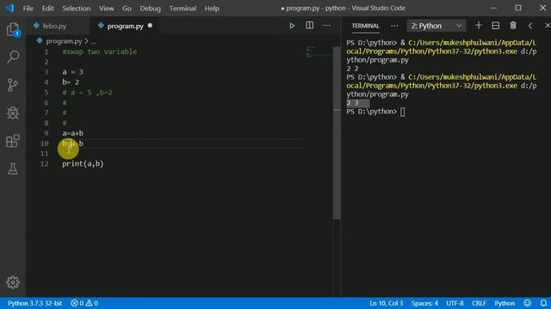Open editor More Actions ellipsis
551x309 pixels.
pos(326,26)
